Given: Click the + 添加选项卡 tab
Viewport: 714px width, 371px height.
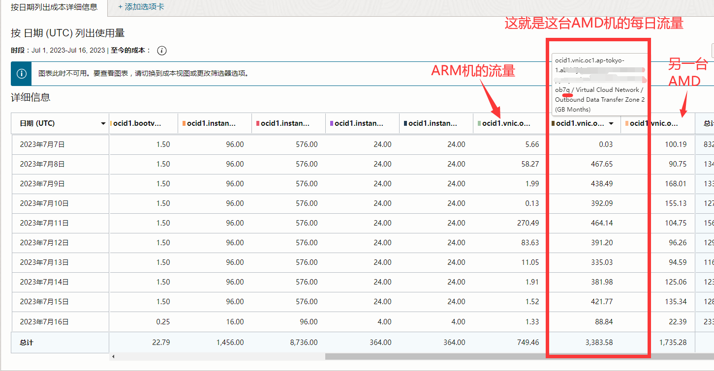Looking at the screenshot, I should pyautogui.click(x=141, y=7).
